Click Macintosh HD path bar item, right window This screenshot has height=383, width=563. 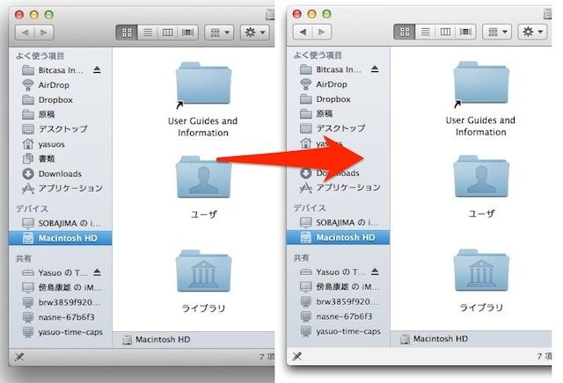click(434, 339)
